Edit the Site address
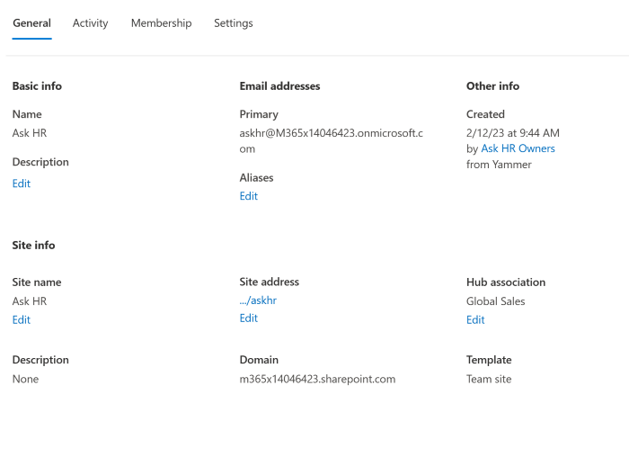Image resolution: width=629 pixels, height=457 pixels. point(249,318)
